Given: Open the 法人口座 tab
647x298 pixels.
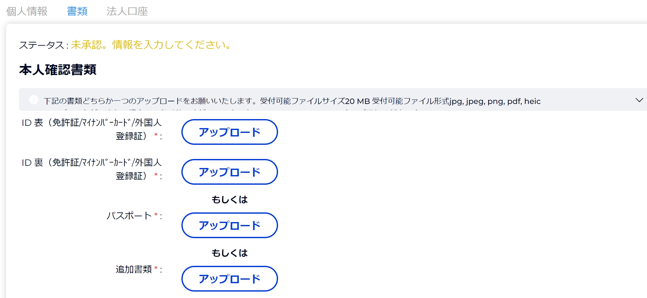Looking at the screenshot, I should [x=127, y=11].
